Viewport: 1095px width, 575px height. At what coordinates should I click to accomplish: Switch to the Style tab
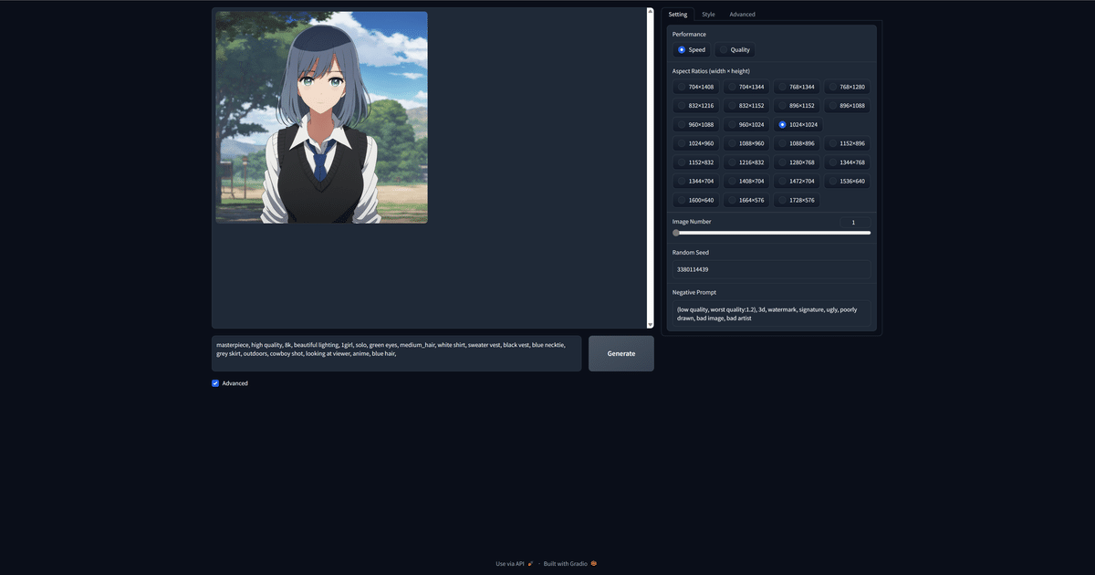708,14
